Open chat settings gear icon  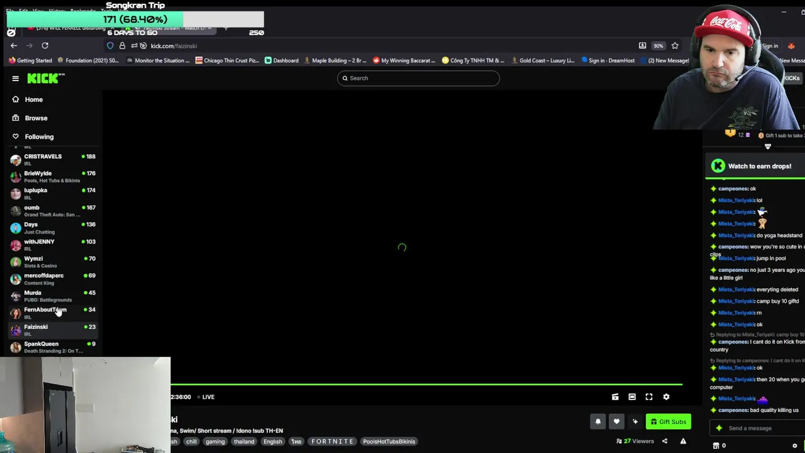coord(794,446)
